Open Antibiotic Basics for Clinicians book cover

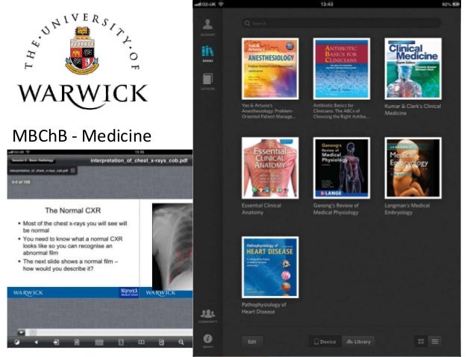point(342,69)
